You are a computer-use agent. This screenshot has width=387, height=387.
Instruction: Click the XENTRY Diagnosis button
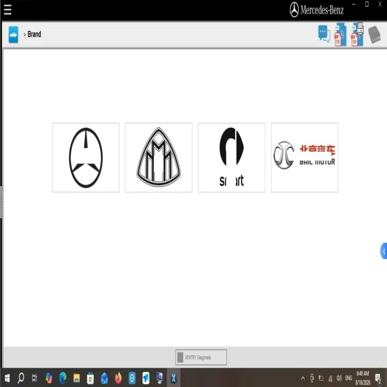click(x=201, y=357)
